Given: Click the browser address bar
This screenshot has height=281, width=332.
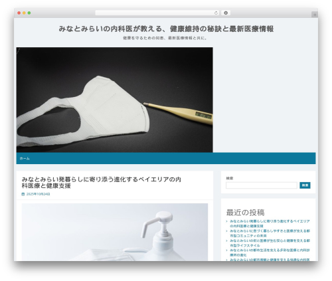Looking at the screenshot, I should pos(157,13).
